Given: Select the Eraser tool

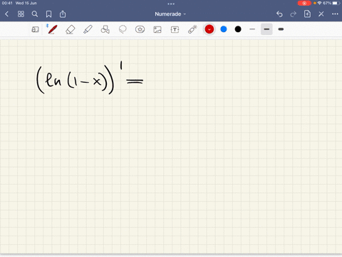Looking at the screenshot, I should pyautogui.click(x=71, y=29).
